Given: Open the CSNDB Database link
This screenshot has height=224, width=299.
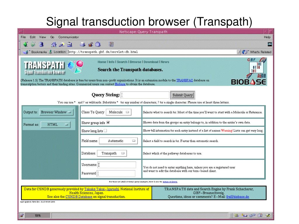Looking at the screenshot, I should coord(79,197).
